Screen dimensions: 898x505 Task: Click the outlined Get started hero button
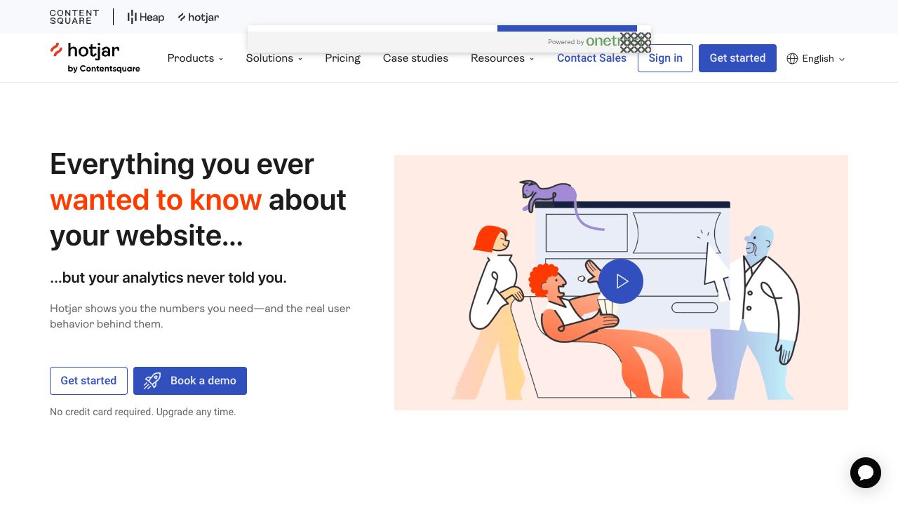click(88, 381)
